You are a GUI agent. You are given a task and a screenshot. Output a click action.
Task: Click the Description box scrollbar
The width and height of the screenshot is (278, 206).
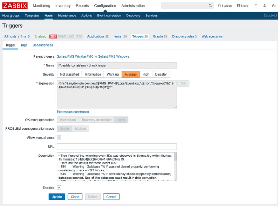(175, 166)
